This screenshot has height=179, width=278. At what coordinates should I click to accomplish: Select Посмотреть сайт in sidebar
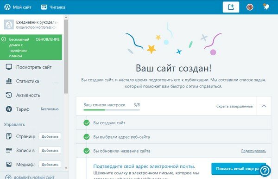pos(34,67)
